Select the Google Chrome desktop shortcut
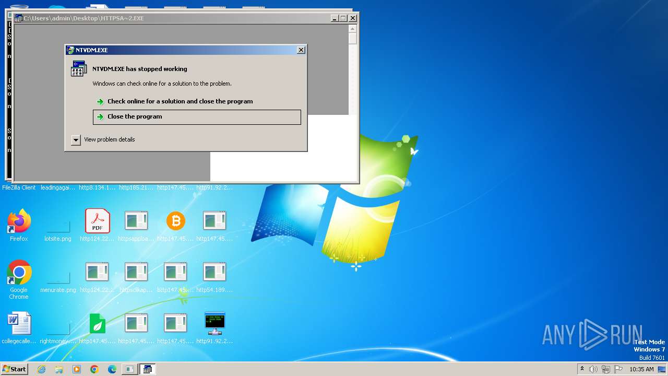Viewport: 668px width, 376px height. point(19,280)
